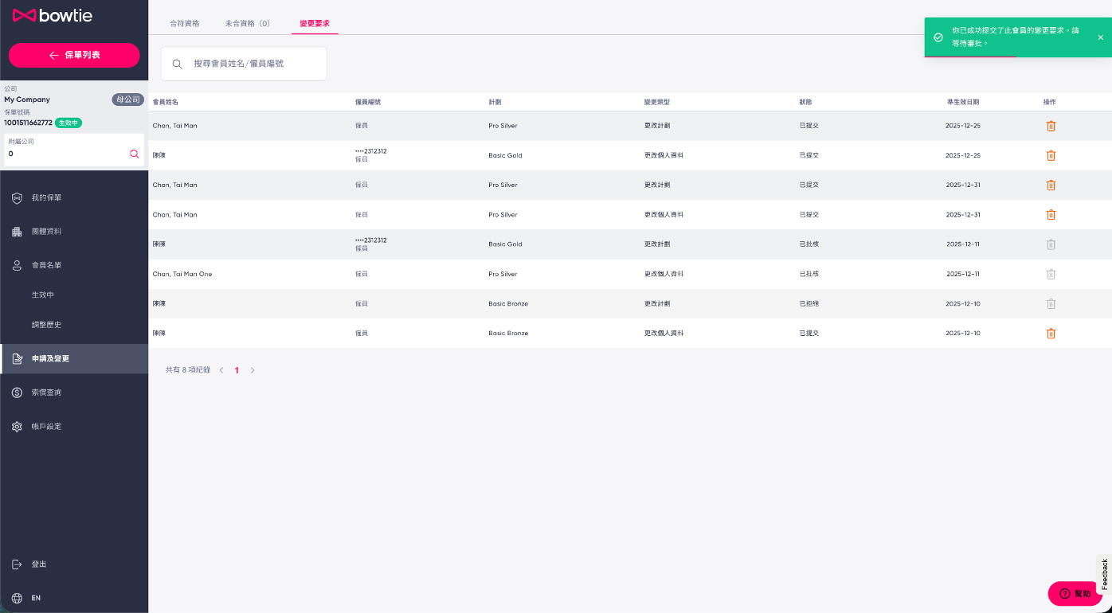Dismiss the green success notification
This screenshot has height=613, width=1112.
(x=1100, y=37)
